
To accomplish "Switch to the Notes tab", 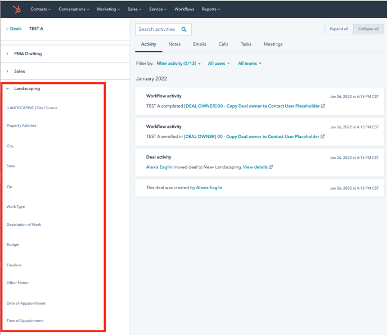I will coord(174,44).
